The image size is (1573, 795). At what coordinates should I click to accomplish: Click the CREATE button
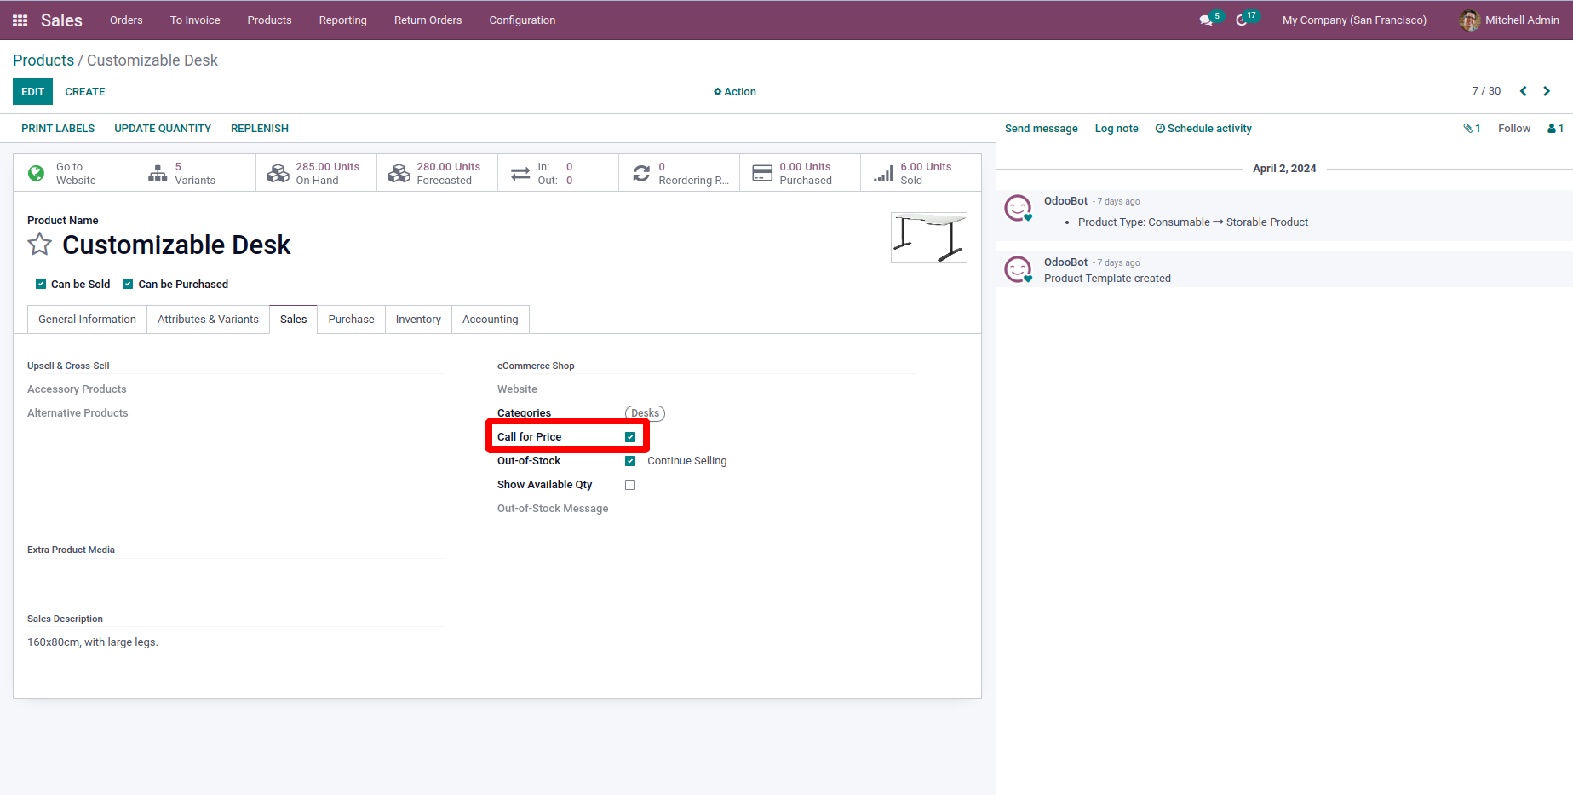point(85,92)
